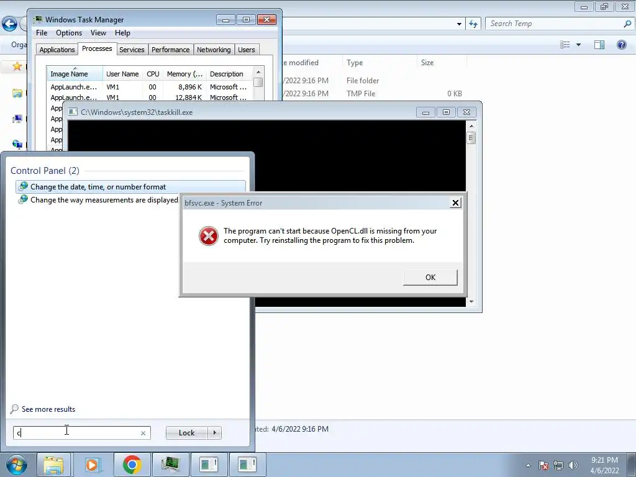Open Windows Explorer from taskbar

coord(53,465)
